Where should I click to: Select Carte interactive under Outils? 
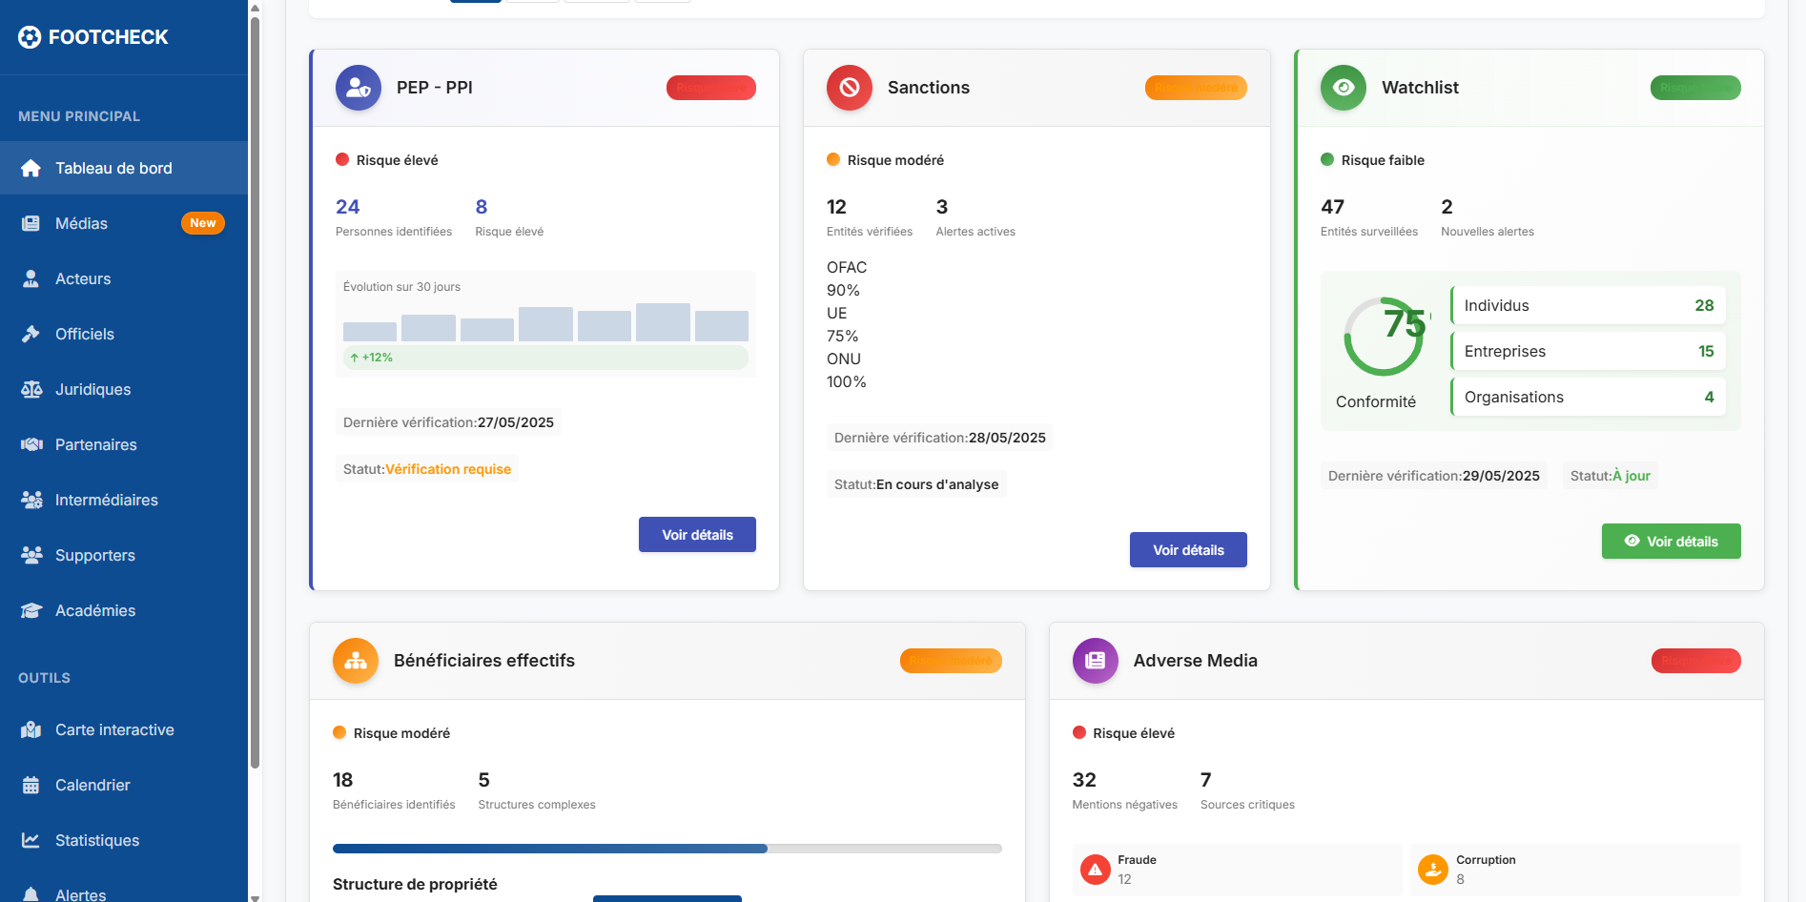coord(114,729)
